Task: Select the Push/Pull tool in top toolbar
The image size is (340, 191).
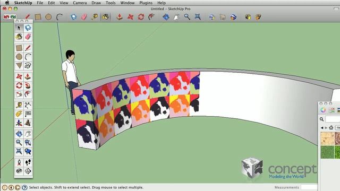Action: [x=120, y=17]
